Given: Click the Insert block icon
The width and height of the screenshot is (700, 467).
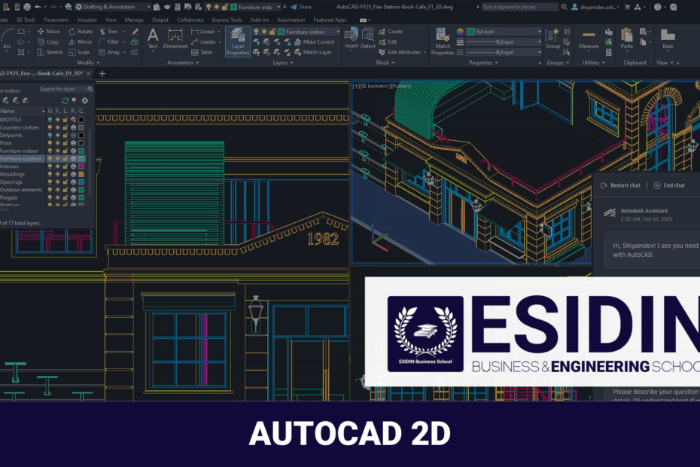Looking at the screenshot, I should pos(350,34).
